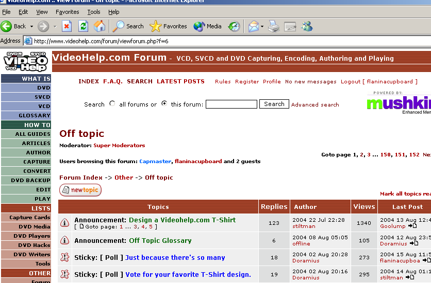Click the new topic button
431x283 pixels.
pos(80,190)
